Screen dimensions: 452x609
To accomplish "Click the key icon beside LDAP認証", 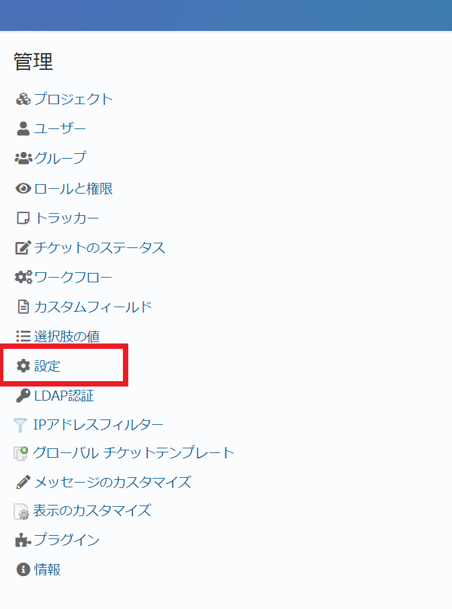I will point(23,396).
